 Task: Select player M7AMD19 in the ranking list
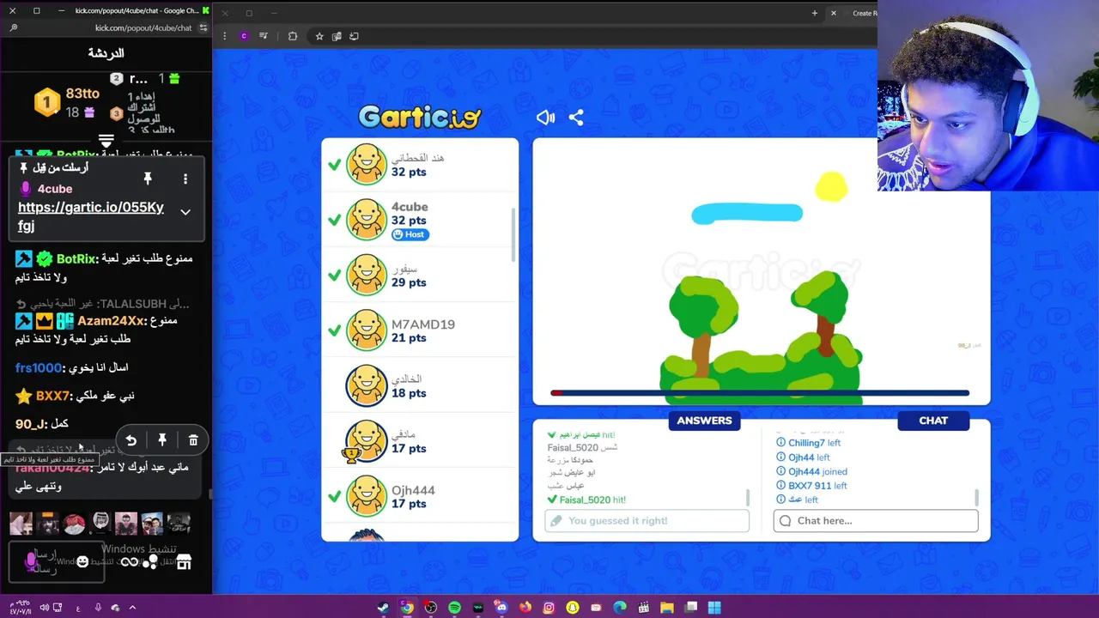420,330
